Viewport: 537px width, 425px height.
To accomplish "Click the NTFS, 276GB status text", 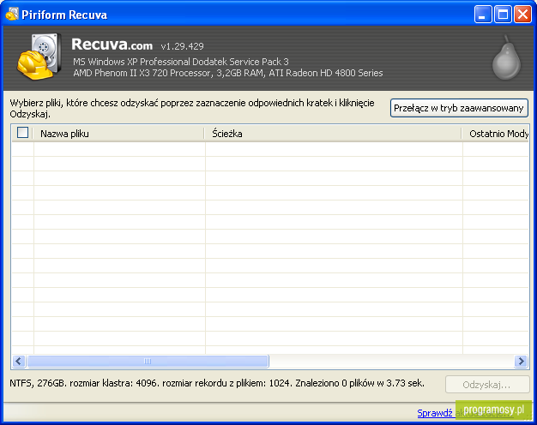I will point(217,383).
